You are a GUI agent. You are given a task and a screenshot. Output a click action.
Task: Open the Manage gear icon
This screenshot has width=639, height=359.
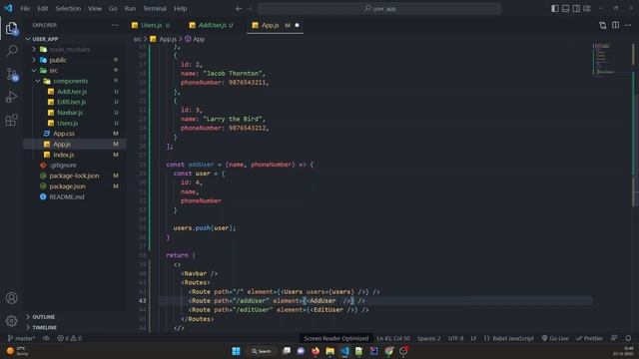pos(11,321)
